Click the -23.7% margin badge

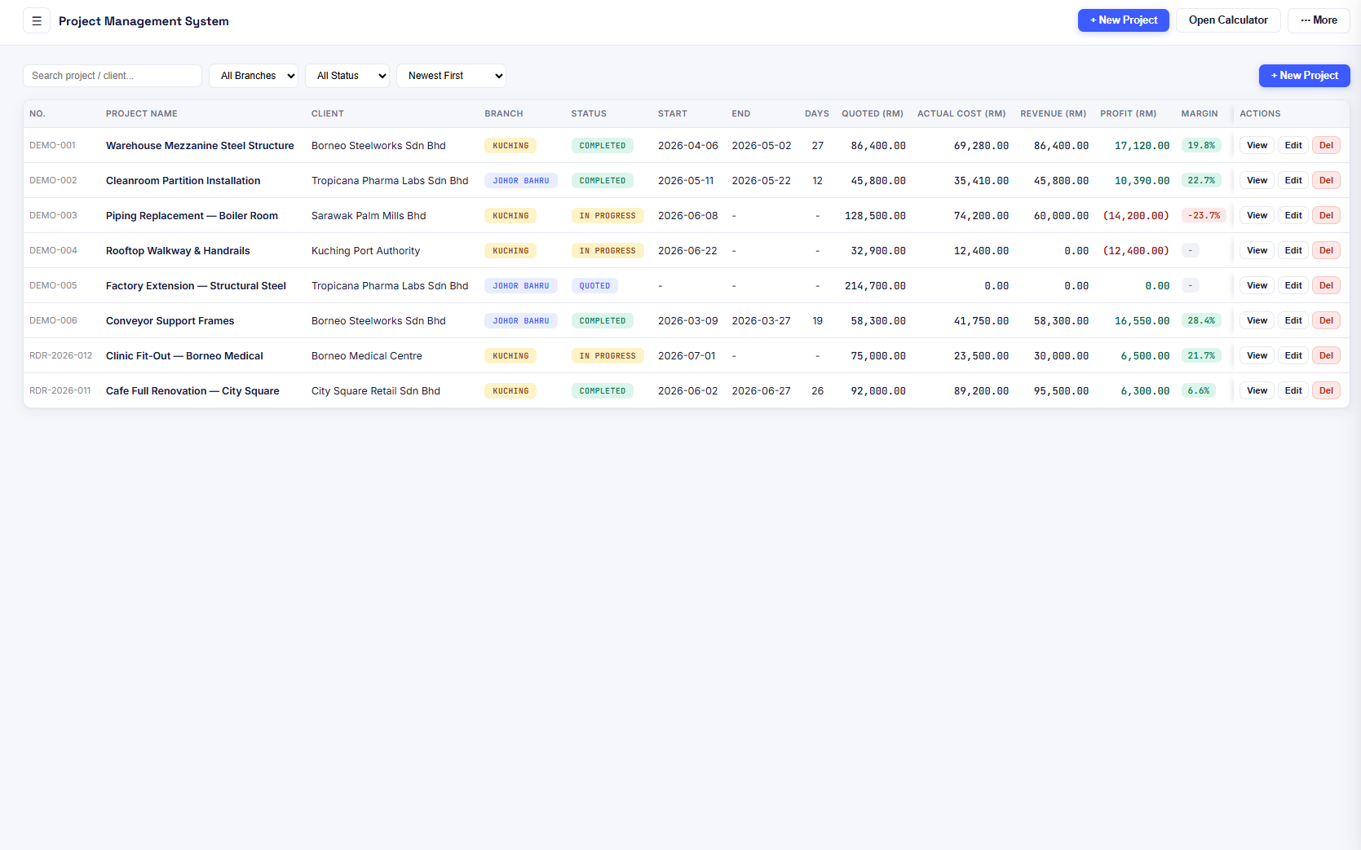(x=1204, y=216)
